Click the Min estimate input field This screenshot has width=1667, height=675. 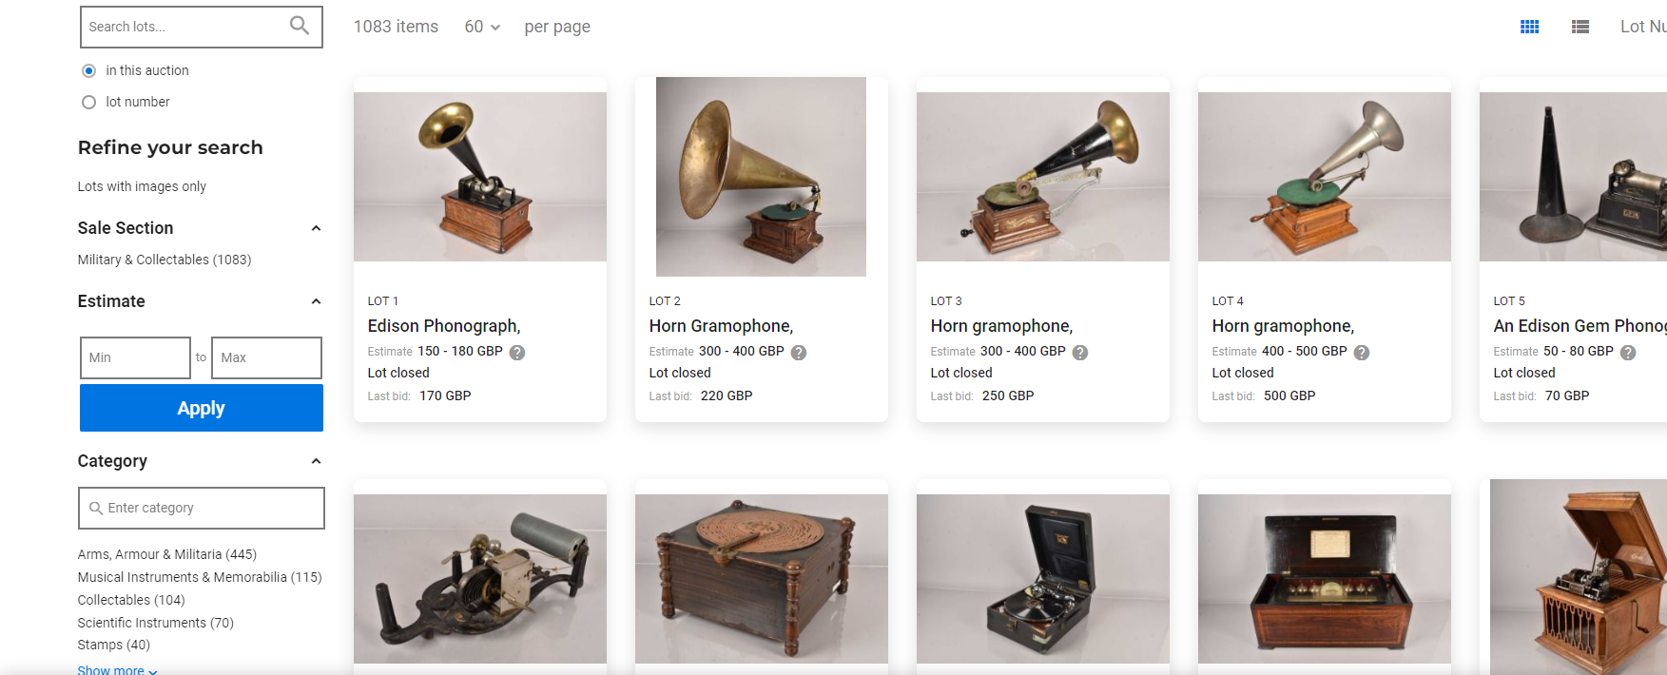click(x=135, y=357)
